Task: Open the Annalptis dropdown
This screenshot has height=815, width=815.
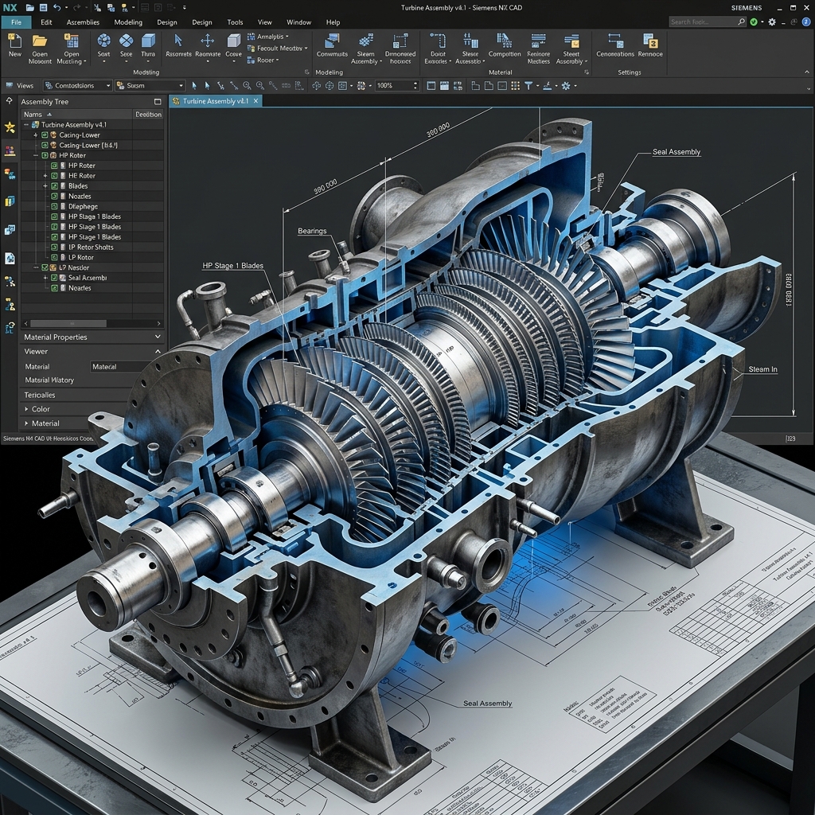Action: 267,37
